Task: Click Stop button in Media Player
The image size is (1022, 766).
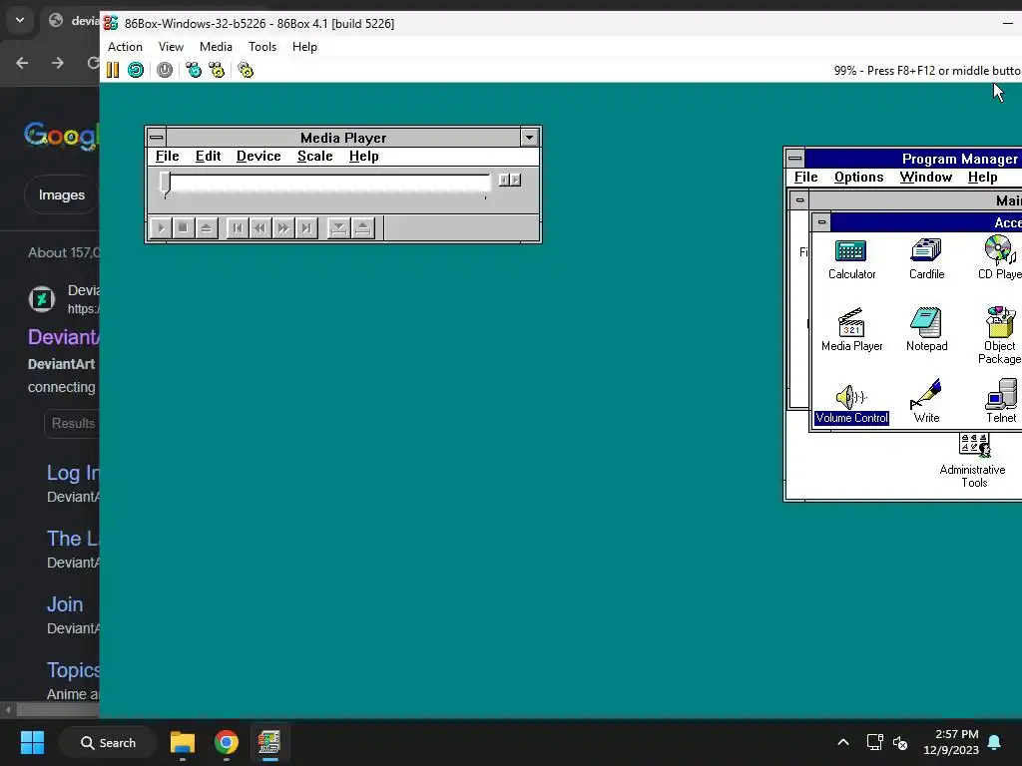Action: coord(184,228)
